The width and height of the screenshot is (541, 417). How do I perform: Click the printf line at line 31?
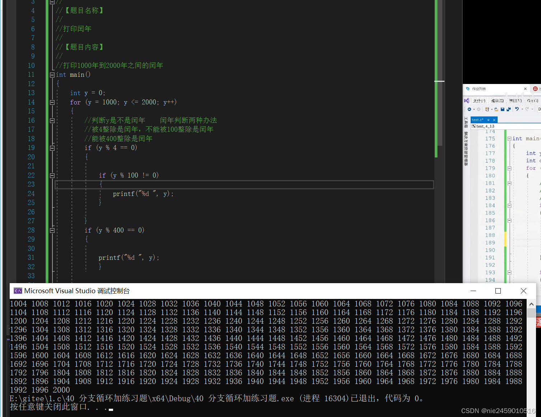tap(129, 258)
